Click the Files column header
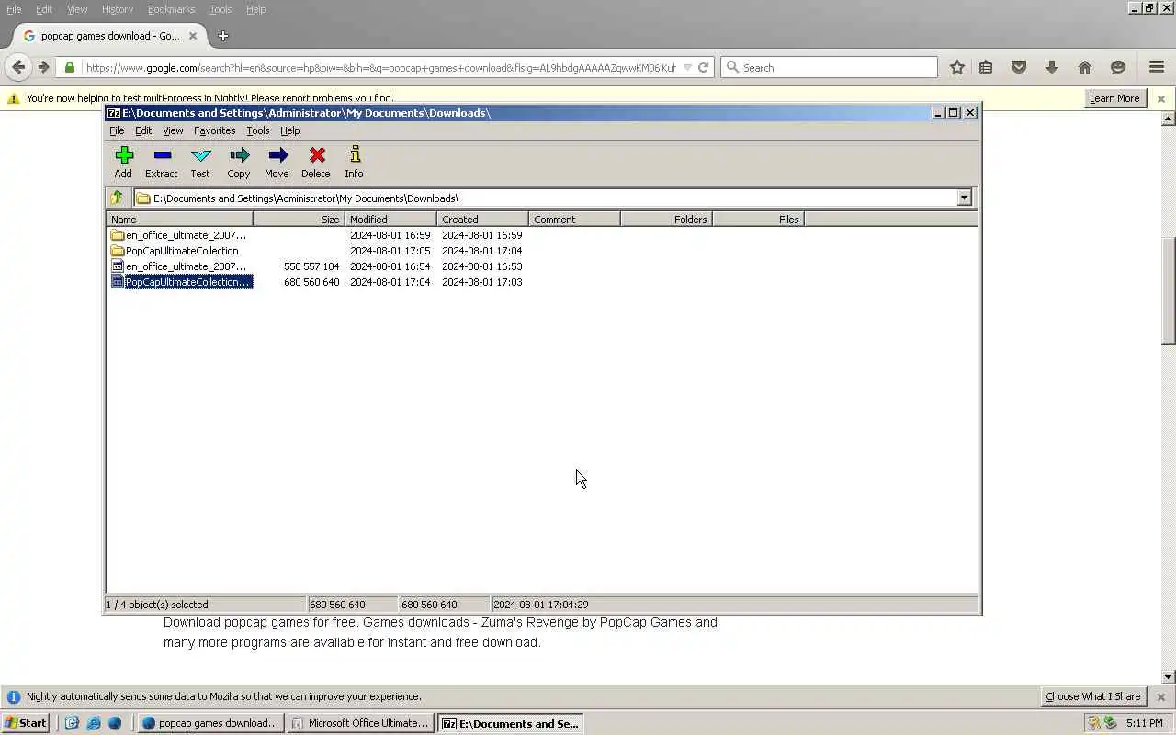 point(758,220)
